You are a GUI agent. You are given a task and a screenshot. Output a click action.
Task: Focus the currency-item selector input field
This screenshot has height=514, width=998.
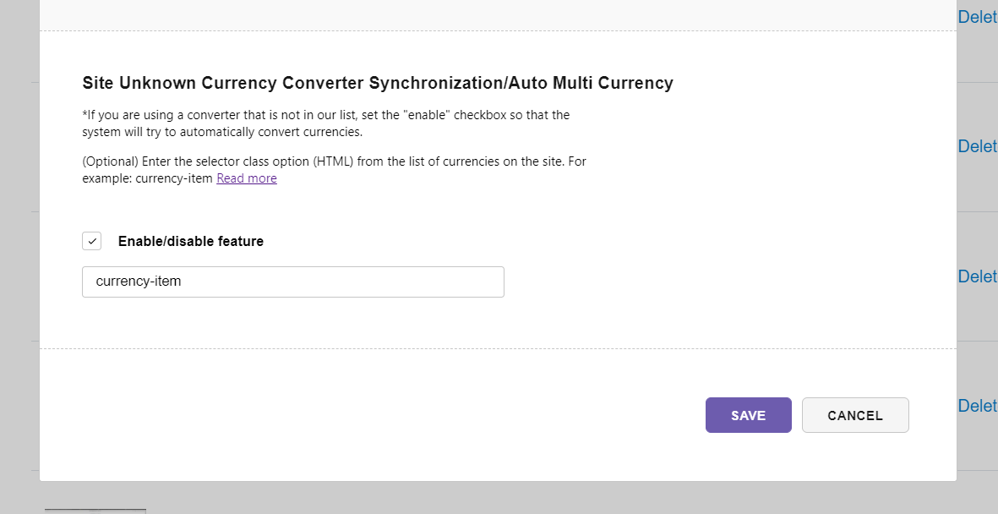point(292,282)
